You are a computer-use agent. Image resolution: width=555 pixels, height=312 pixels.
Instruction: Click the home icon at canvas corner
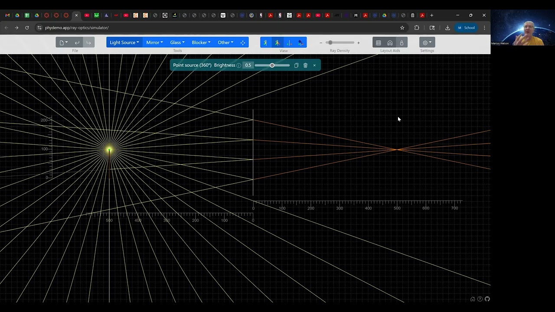click(473, 299)
